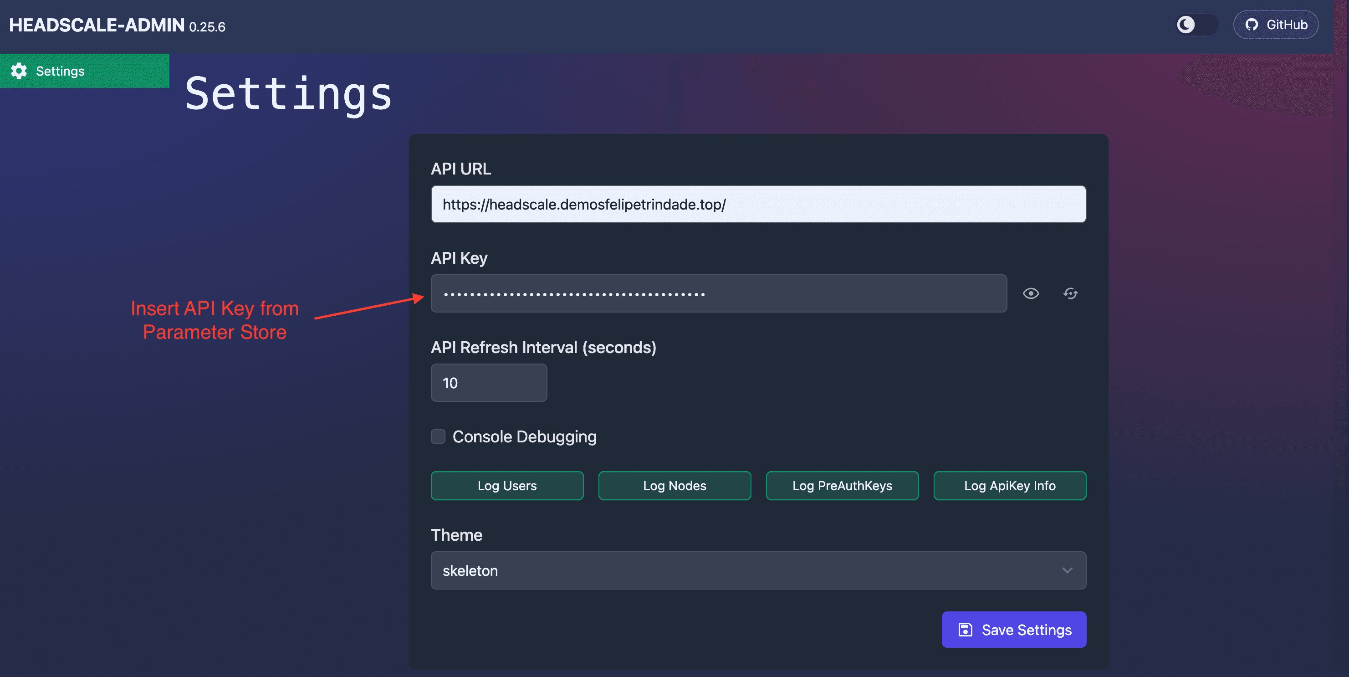1349x677 pixels.
Task: Click the HEADSCALE-ADMIN title
Action: [97, 25]
